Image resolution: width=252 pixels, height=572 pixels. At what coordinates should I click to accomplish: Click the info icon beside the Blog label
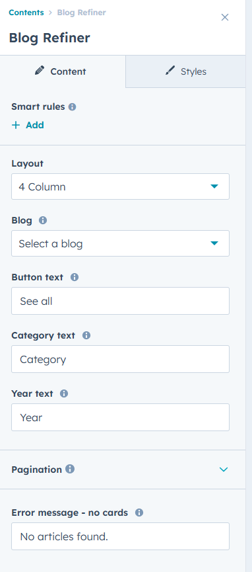tap(43, 220)
